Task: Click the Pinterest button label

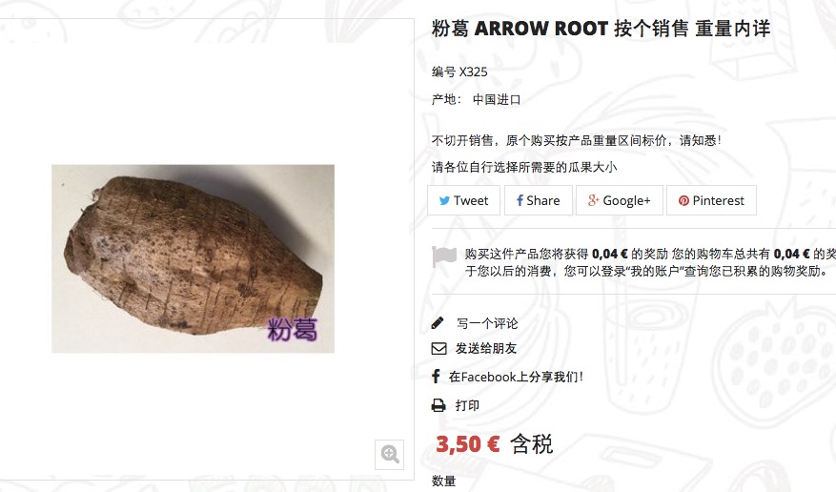Action: pos(718,200)
